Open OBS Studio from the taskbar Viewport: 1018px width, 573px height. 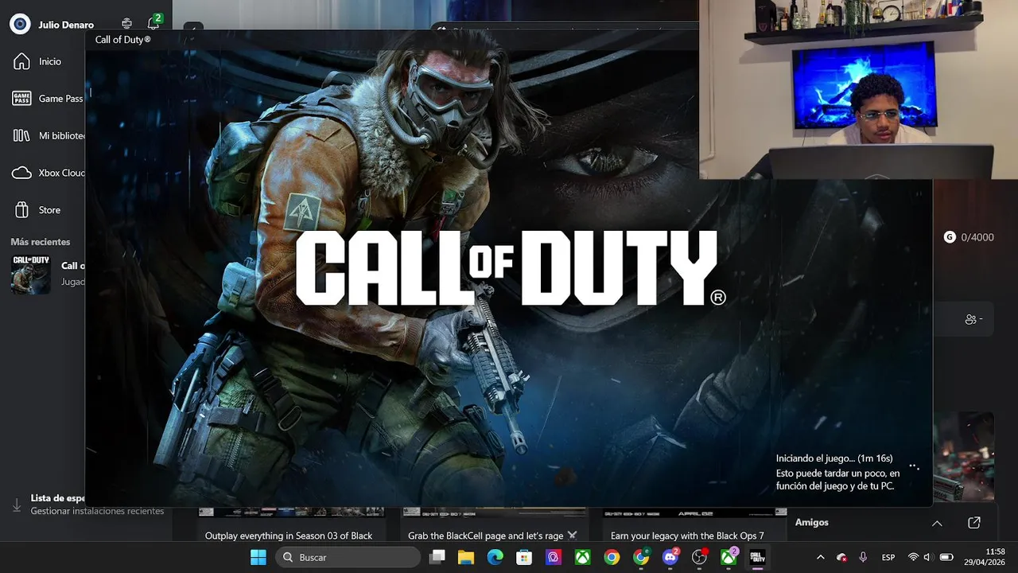point(700,557)
